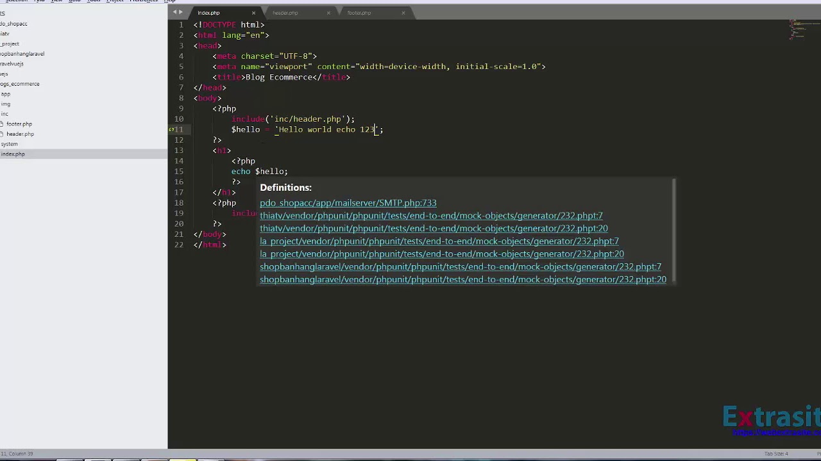Screen dimensions: 821x461
Task: Click the 'echo $hello;' code line
Action: pos(260,172)
